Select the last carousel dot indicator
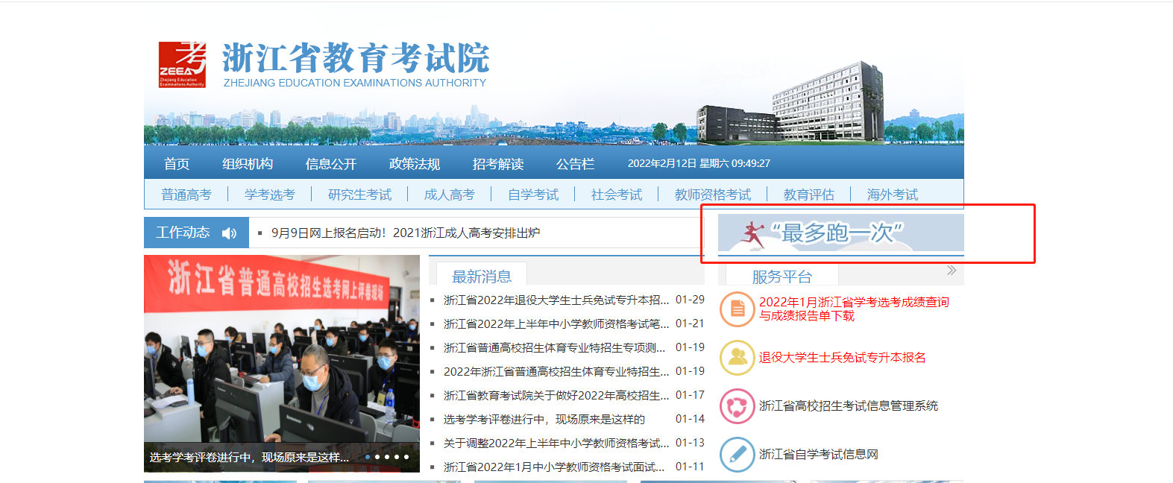The width and height of the screenshot is (1173, 483). pyautogui.click(x=406, y=457)
